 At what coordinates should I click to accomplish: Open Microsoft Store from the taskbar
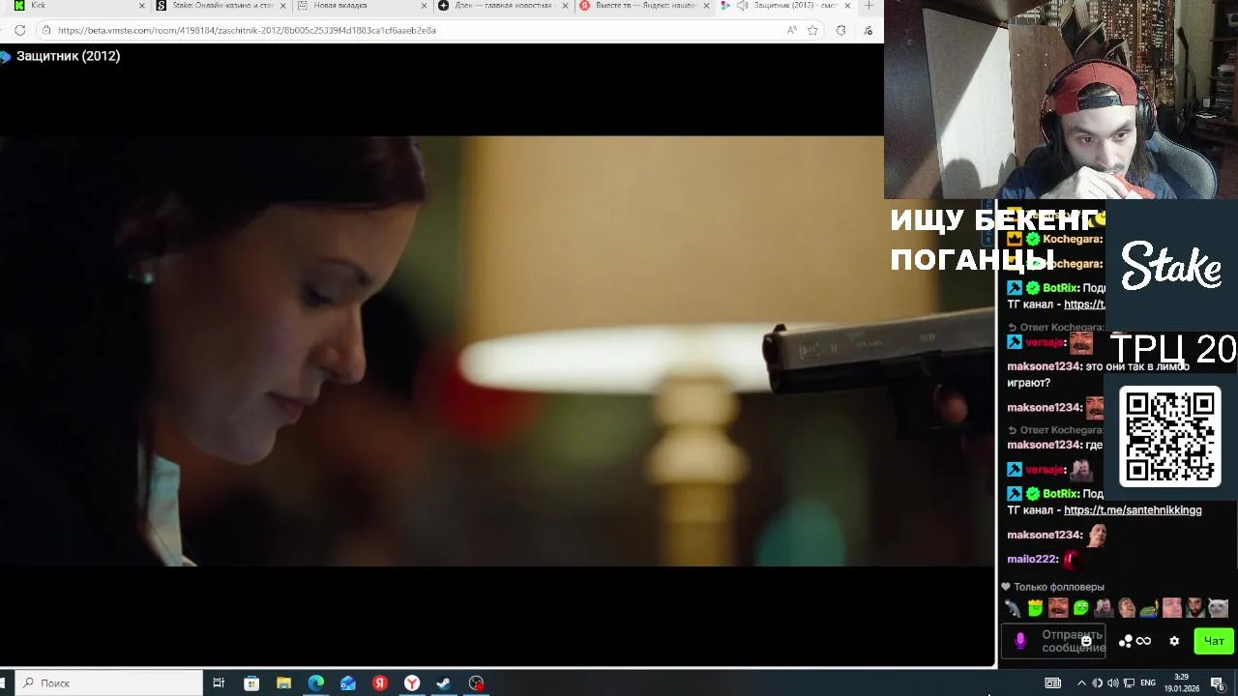(251, 682)
